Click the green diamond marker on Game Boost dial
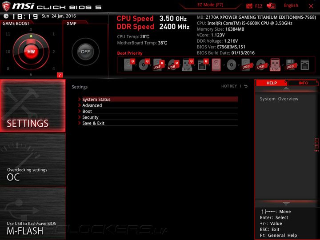Viewport: 320px width, 240px height. pyautogui.click(x=31, y=36)
